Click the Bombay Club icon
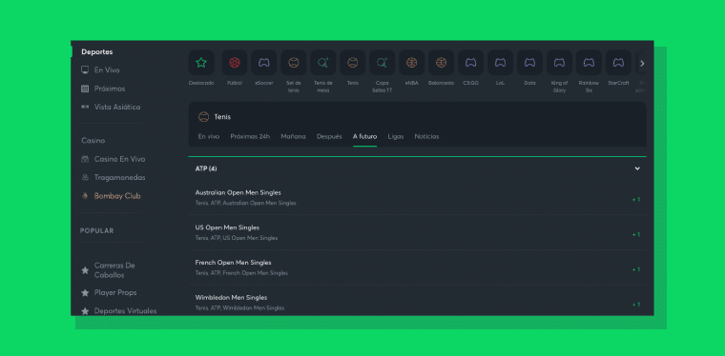Image resolution: width=725 pixels, height=356 pixels. (x=85, y=196)
